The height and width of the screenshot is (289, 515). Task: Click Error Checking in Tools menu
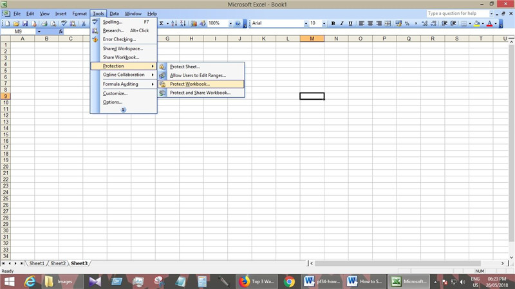tap(124, 39)
